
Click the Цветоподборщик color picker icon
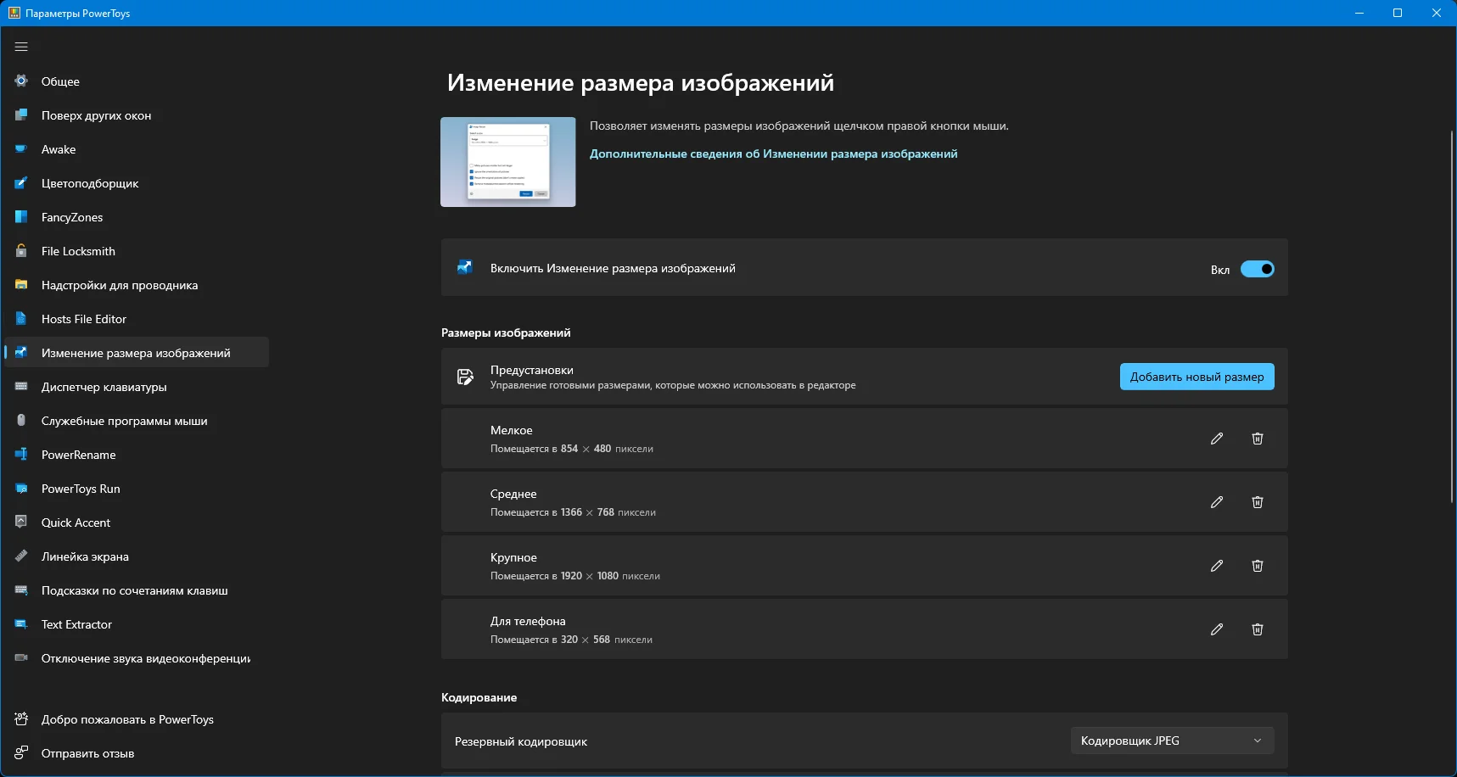(21, 183)
